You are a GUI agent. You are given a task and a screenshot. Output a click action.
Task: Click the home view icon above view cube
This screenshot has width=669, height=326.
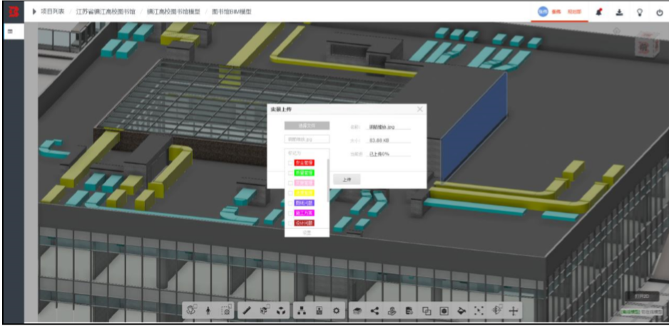click(616, 31)
